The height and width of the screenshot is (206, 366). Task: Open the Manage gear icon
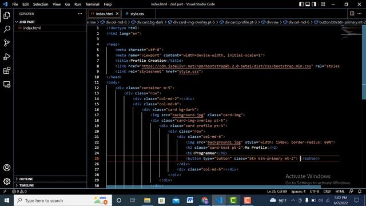coord(7,181)
